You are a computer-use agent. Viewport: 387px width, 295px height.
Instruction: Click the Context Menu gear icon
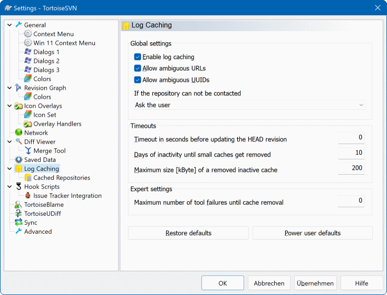[27, 34]
